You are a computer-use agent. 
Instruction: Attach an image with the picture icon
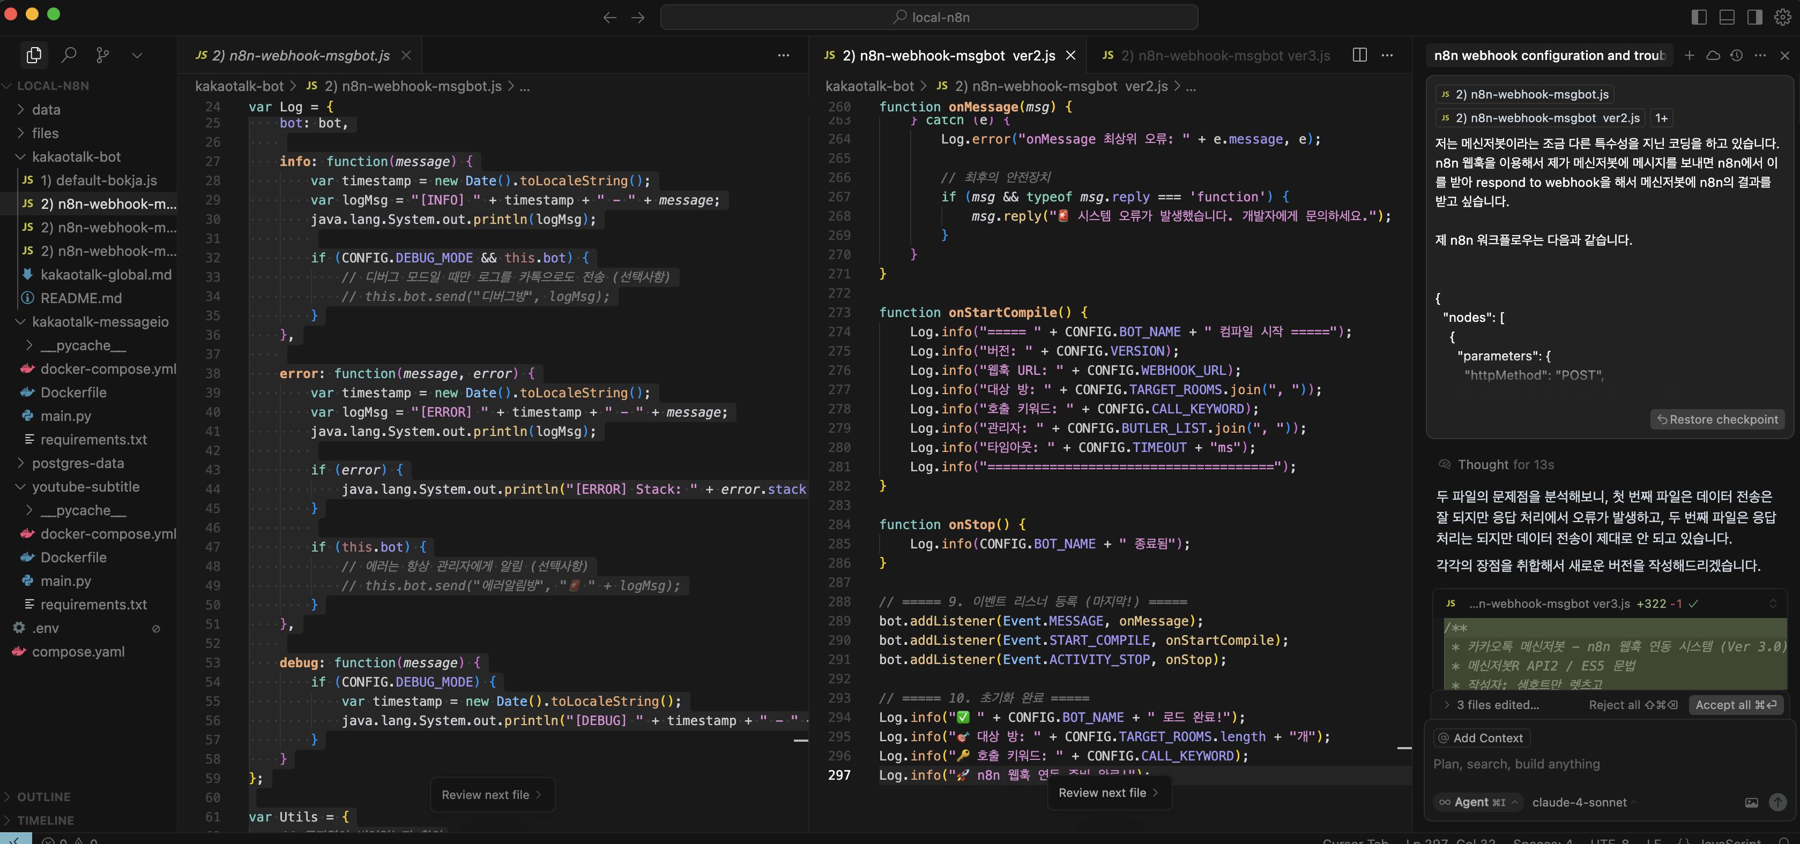1751,802
